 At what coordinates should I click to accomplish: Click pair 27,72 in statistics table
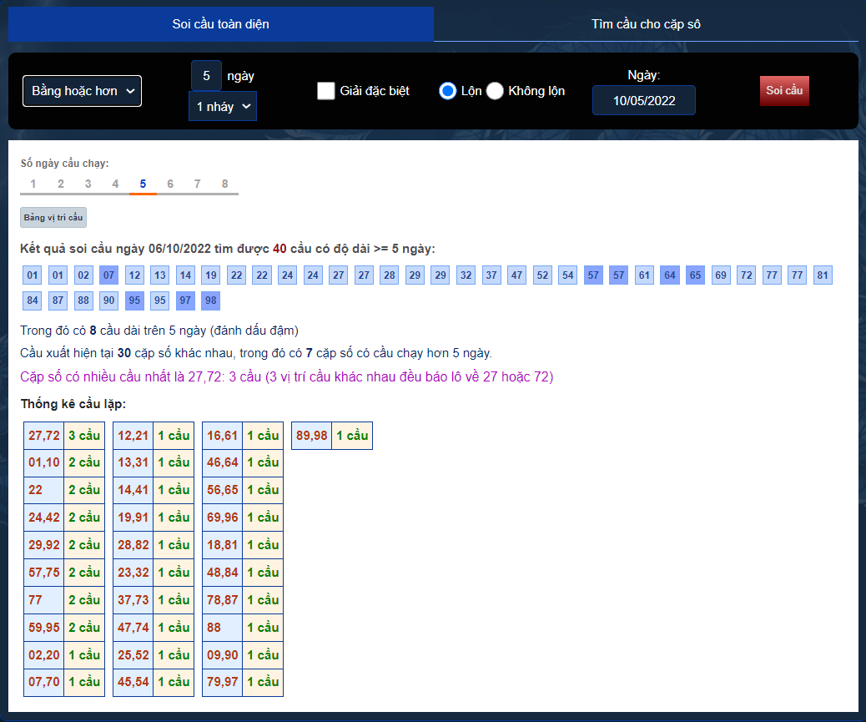click(x=44, y=436)
